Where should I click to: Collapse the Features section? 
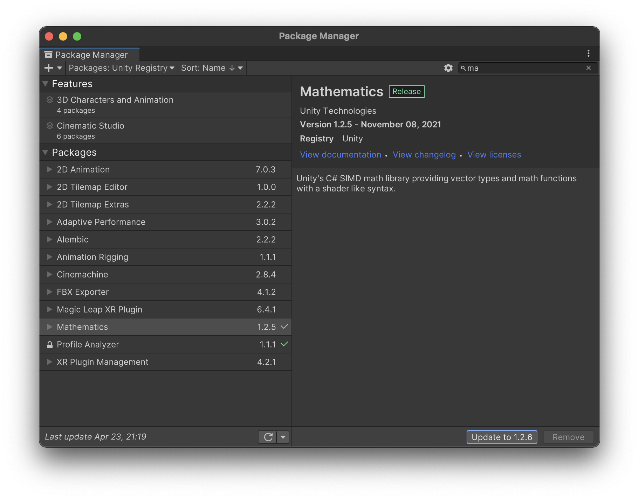pyautogui.click(x=45, y=84)
